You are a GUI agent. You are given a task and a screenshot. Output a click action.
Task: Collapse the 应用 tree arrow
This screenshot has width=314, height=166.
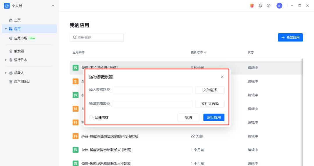click(x=6, y=29)
